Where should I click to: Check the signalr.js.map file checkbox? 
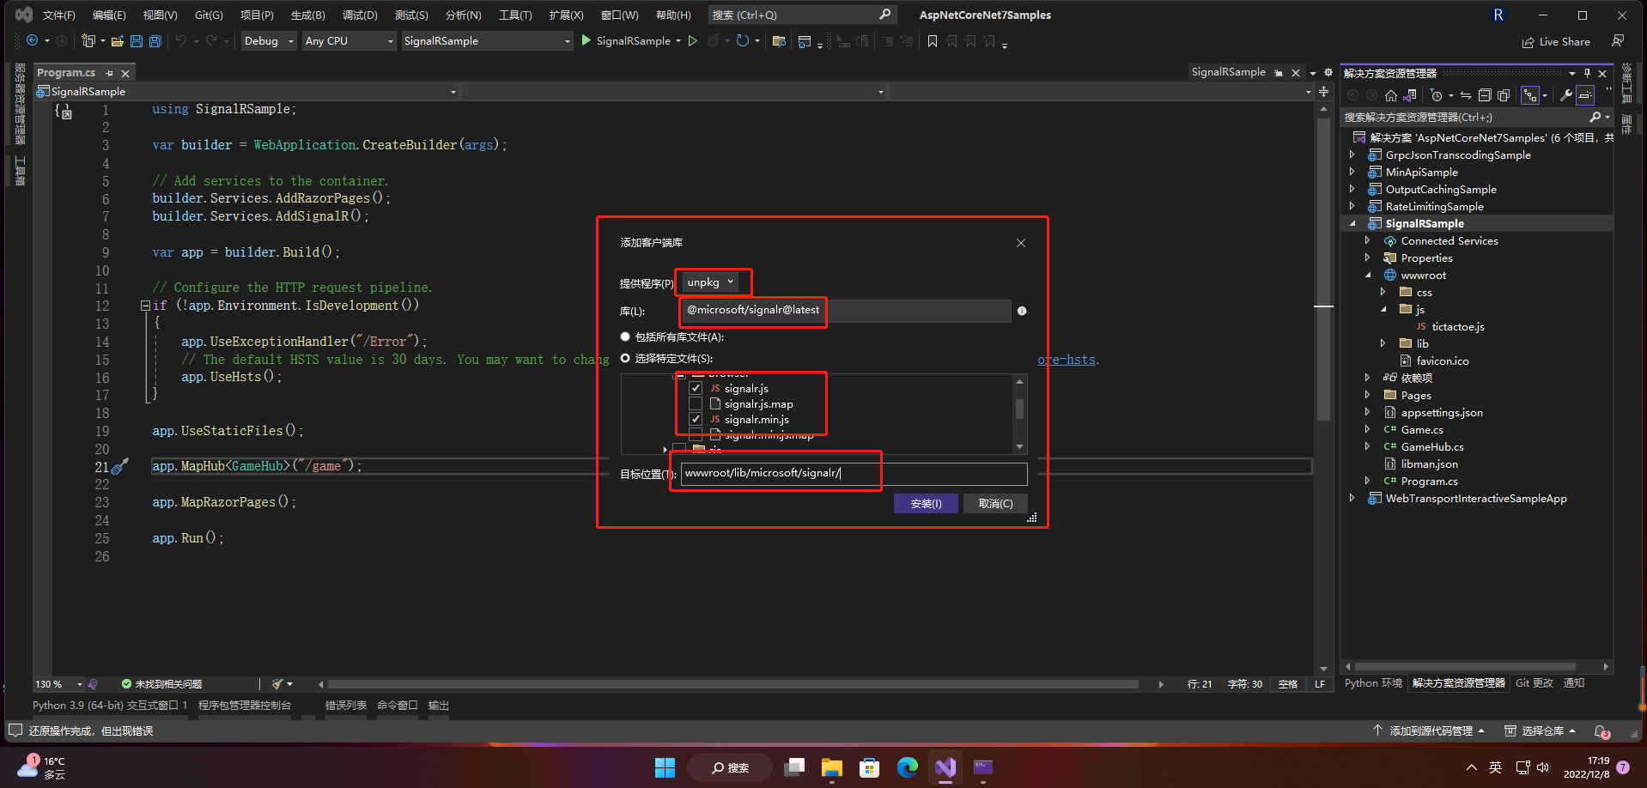pyautogui.click(x=696, y=403)
